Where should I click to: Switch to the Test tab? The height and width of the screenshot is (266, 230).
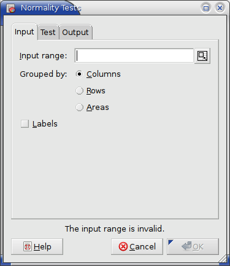click(48, 33)
